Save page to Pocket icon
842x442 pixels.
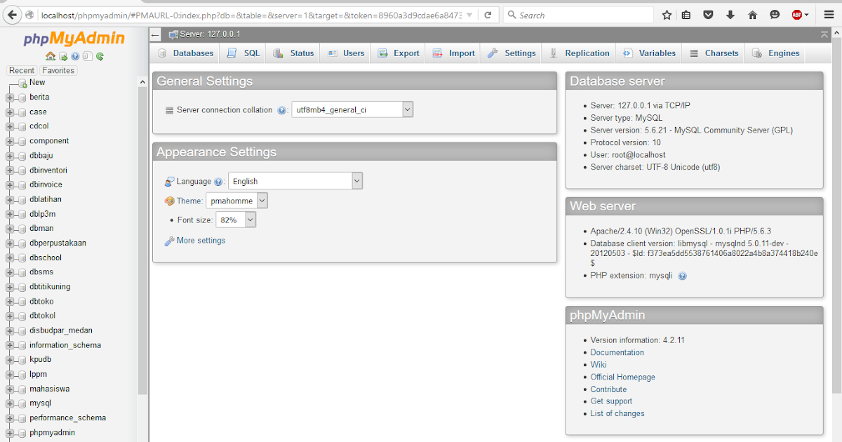tap(709, 15)
